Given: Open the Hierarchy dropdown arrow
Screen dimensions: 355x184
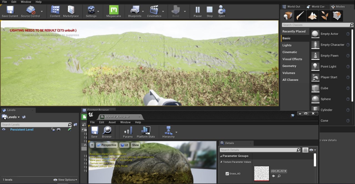Looking at the screenshot, I should (x=176, y=132).
